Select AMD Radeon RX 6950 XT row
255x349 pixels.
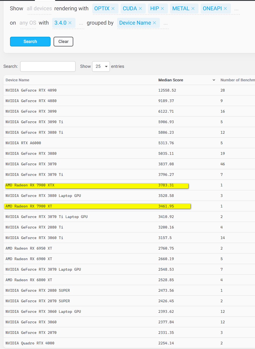pos(29,248)
